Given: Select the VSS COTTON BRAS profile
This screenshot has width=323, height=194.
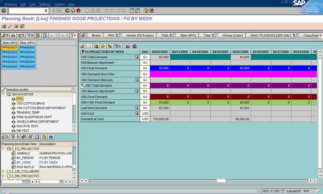Looking at the screenshot, I should (31, 103).
